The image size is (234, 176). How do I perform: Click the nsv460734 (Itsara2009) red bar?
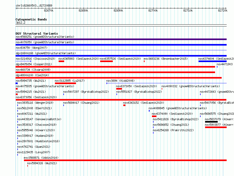(115, 72)
